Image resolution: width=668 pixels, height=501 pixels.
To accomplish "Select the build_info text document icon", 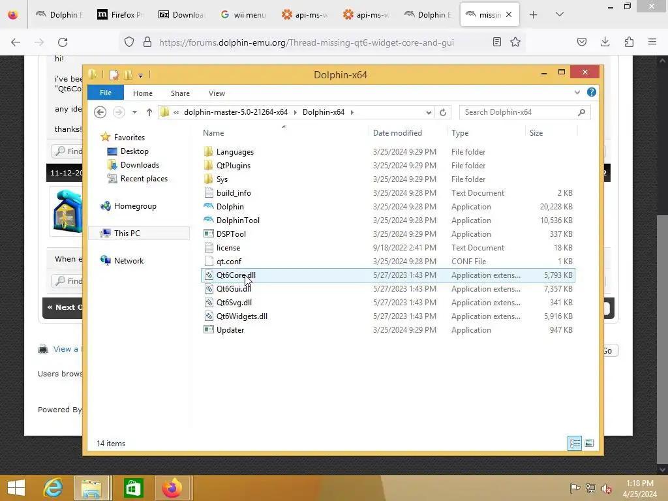I will 208,193.
